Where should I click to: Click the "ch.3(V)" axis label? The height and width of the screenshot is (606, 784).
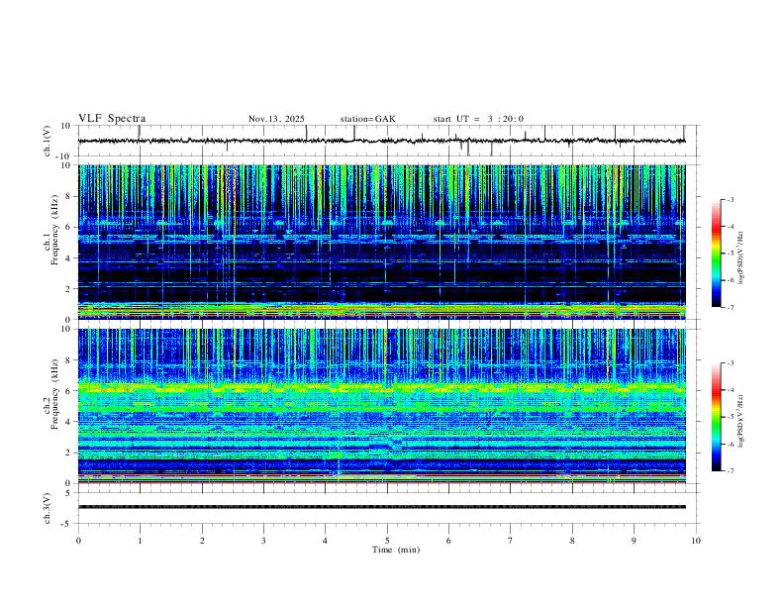pyautogui.click(x=48, y=508)
